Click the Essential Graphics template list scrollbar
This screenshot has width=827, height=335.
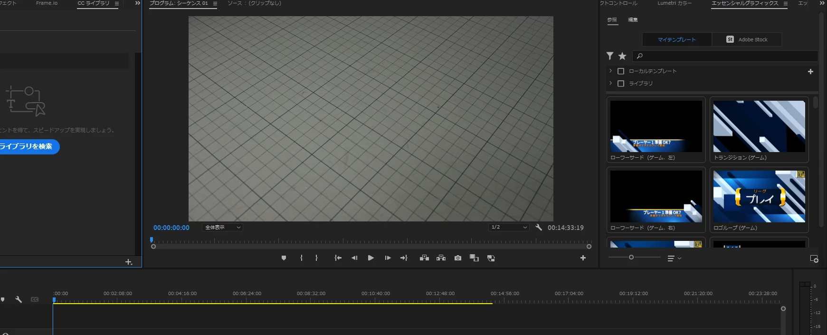tap(816, 103)
